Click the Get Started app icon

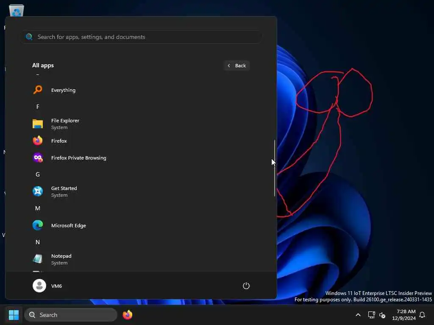[38, 191]
